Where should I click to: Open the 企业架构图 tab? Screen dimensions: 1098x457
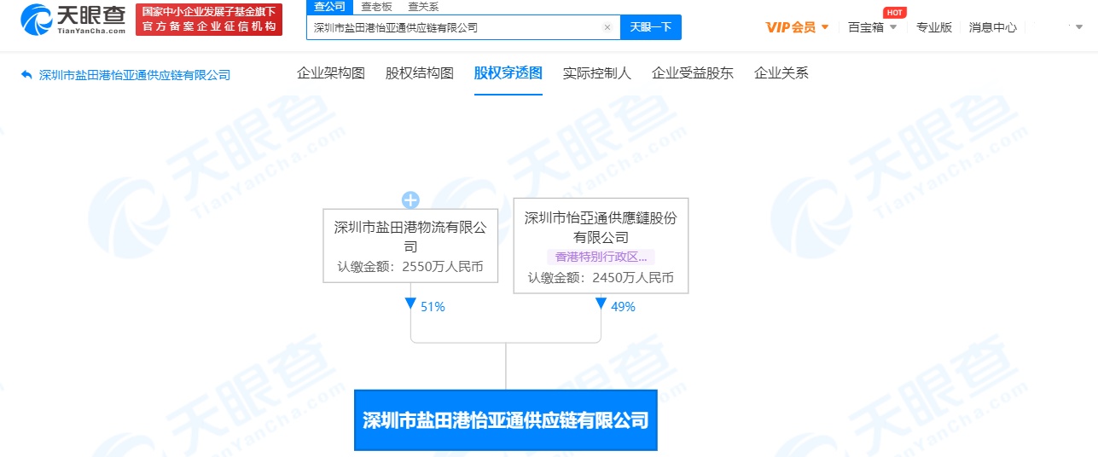click(331, 73)
